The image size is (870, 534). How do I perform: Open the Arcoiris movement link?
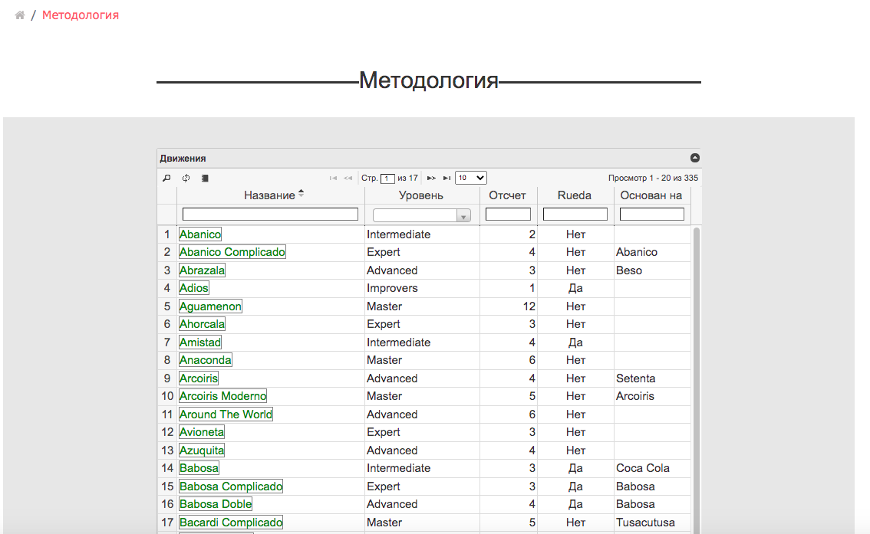[199, 378]
